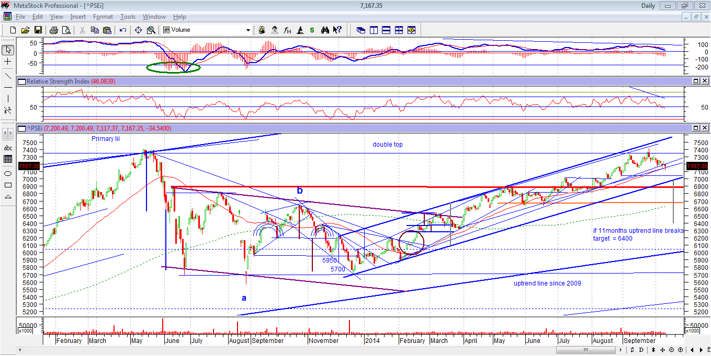Open the Volume indicator dropdown
This screenshot has width=711, height=356.
click(247, 30)
